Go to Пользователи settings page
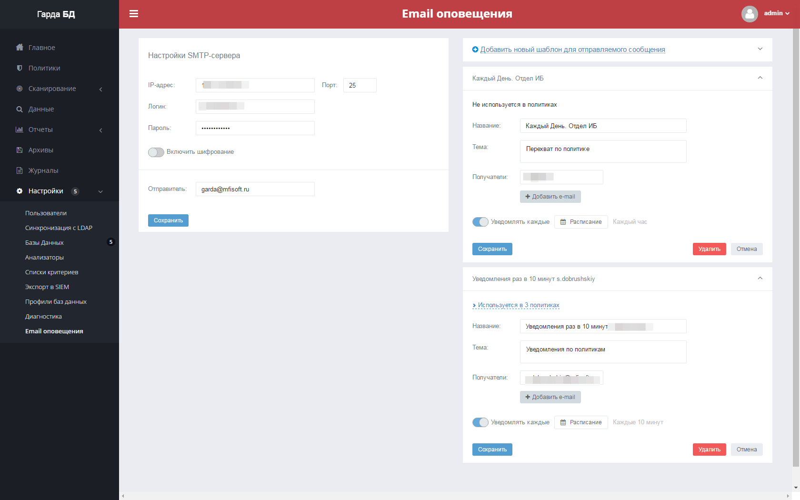The width and height of the screenshot is (800, 500). click(x=46, y=213)
